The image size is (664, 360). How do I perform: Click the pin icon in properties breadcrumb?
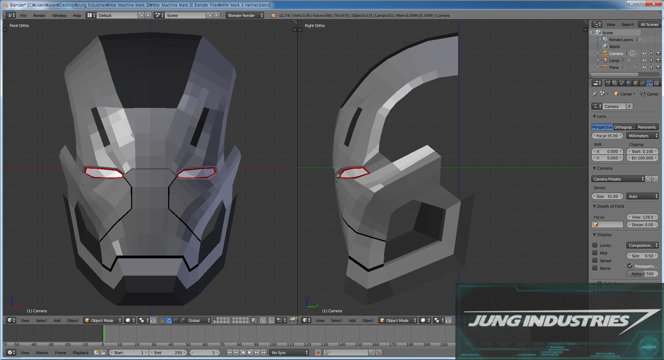pyautogui.click(x=594, y=94)
